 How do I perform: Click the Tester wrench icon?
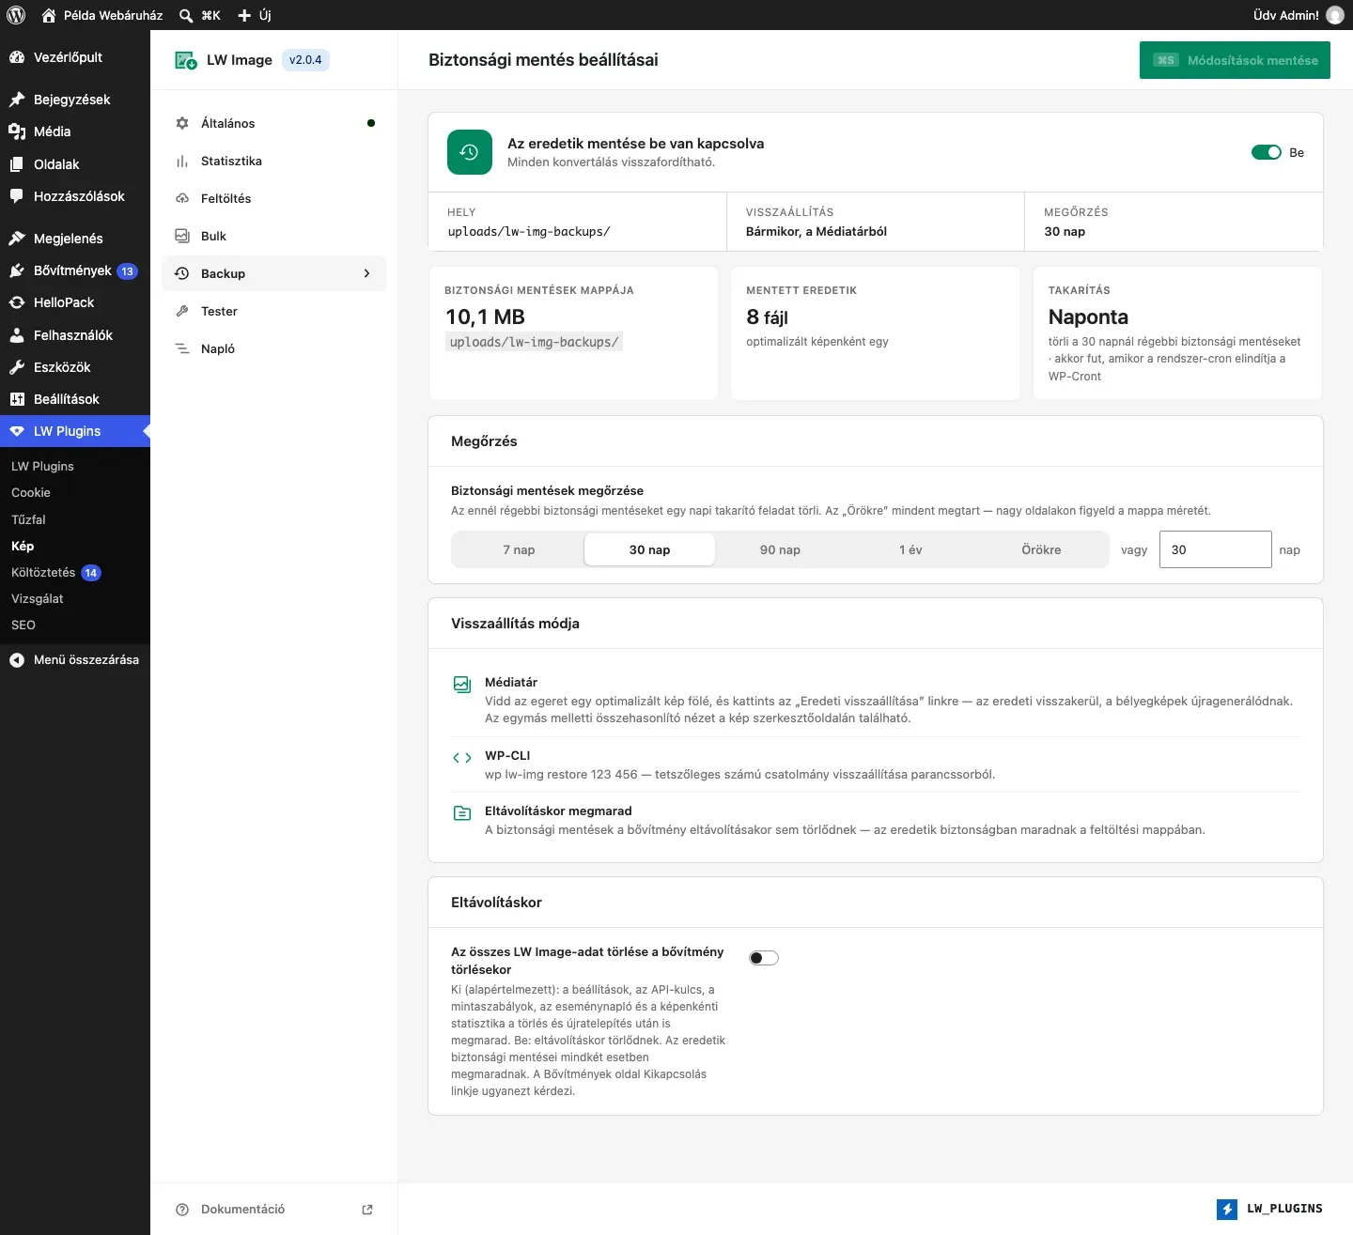click(x=182, y=312)
